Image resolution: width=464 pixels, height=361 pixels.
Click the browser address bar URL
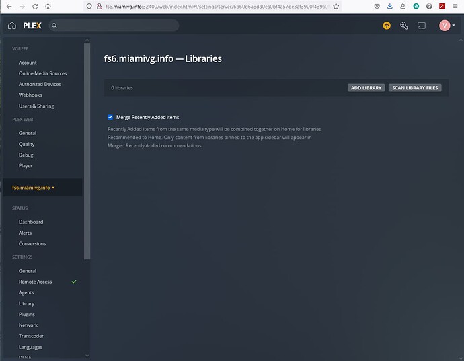217,6
